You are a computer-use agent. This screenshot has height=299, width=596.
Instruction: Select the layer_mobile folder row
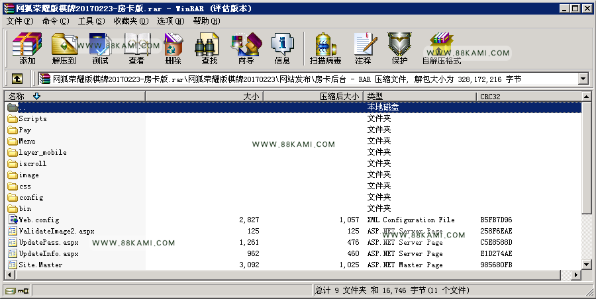coord(293,152)
